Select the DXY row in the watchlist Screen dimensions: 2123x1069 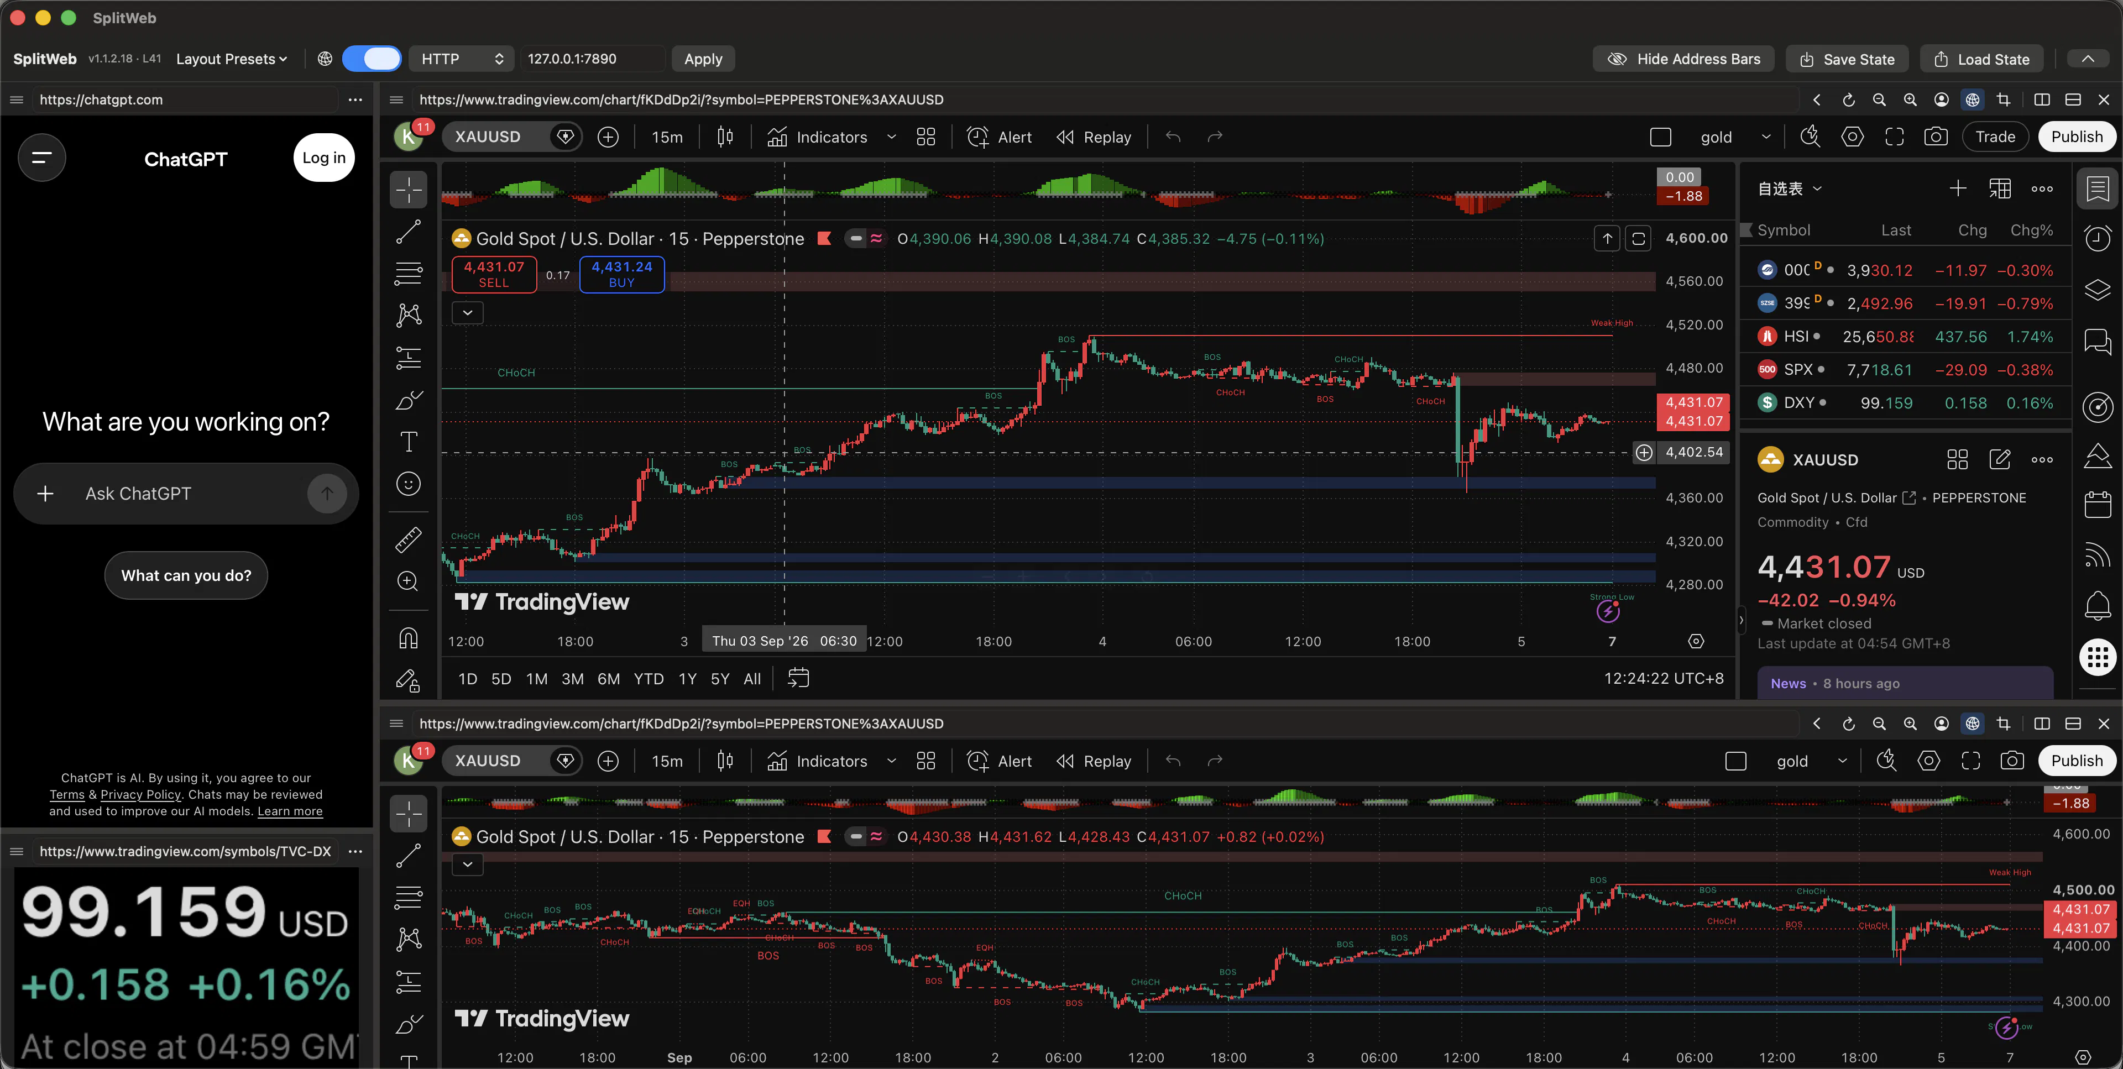1905,403
